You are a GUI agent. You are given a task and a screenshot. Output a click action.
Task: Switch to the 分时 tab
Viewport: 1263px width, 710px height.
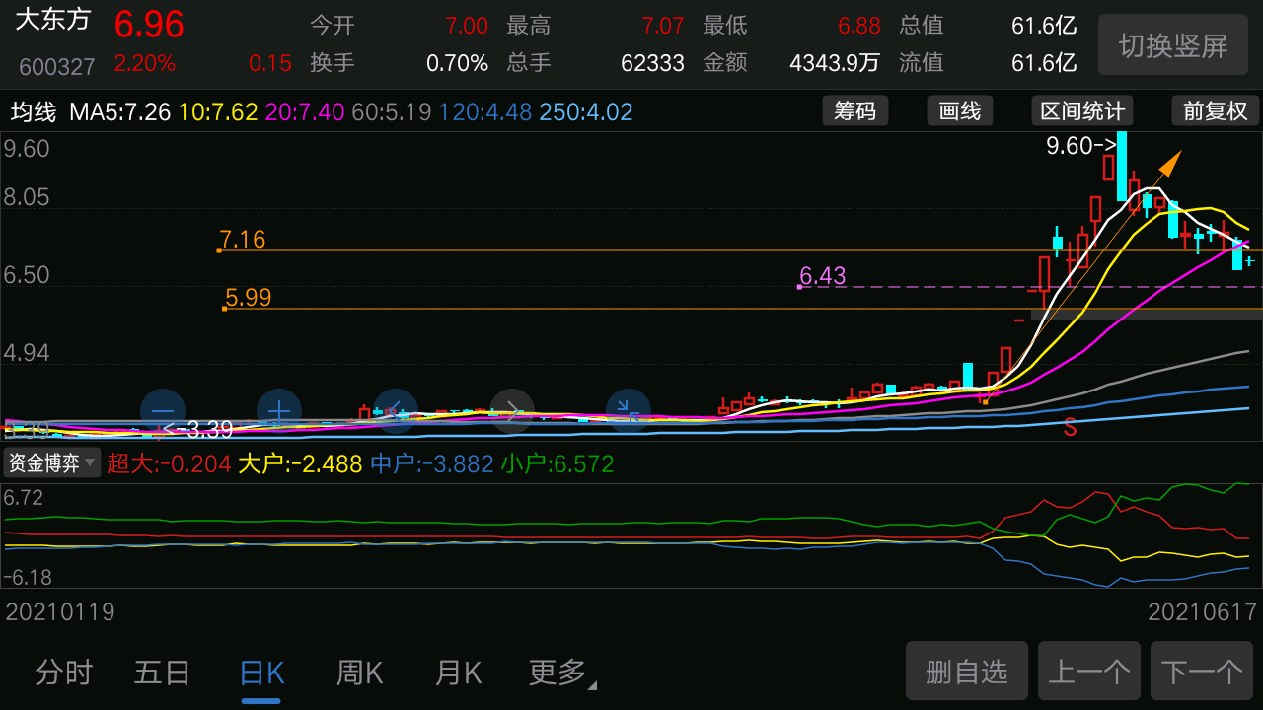(x=64, y=674)
